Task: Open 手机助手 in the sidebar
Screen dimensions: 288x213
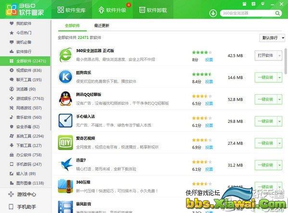Action: 23,207
